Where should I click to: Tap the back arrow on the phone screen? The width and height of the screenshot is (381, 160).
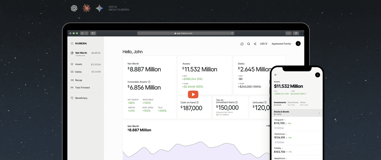point(276,75)
